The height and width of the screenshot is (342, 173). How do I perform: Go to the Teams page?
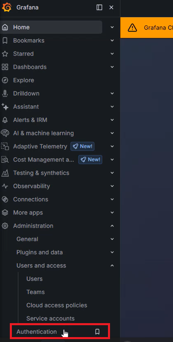coord(36,292)
